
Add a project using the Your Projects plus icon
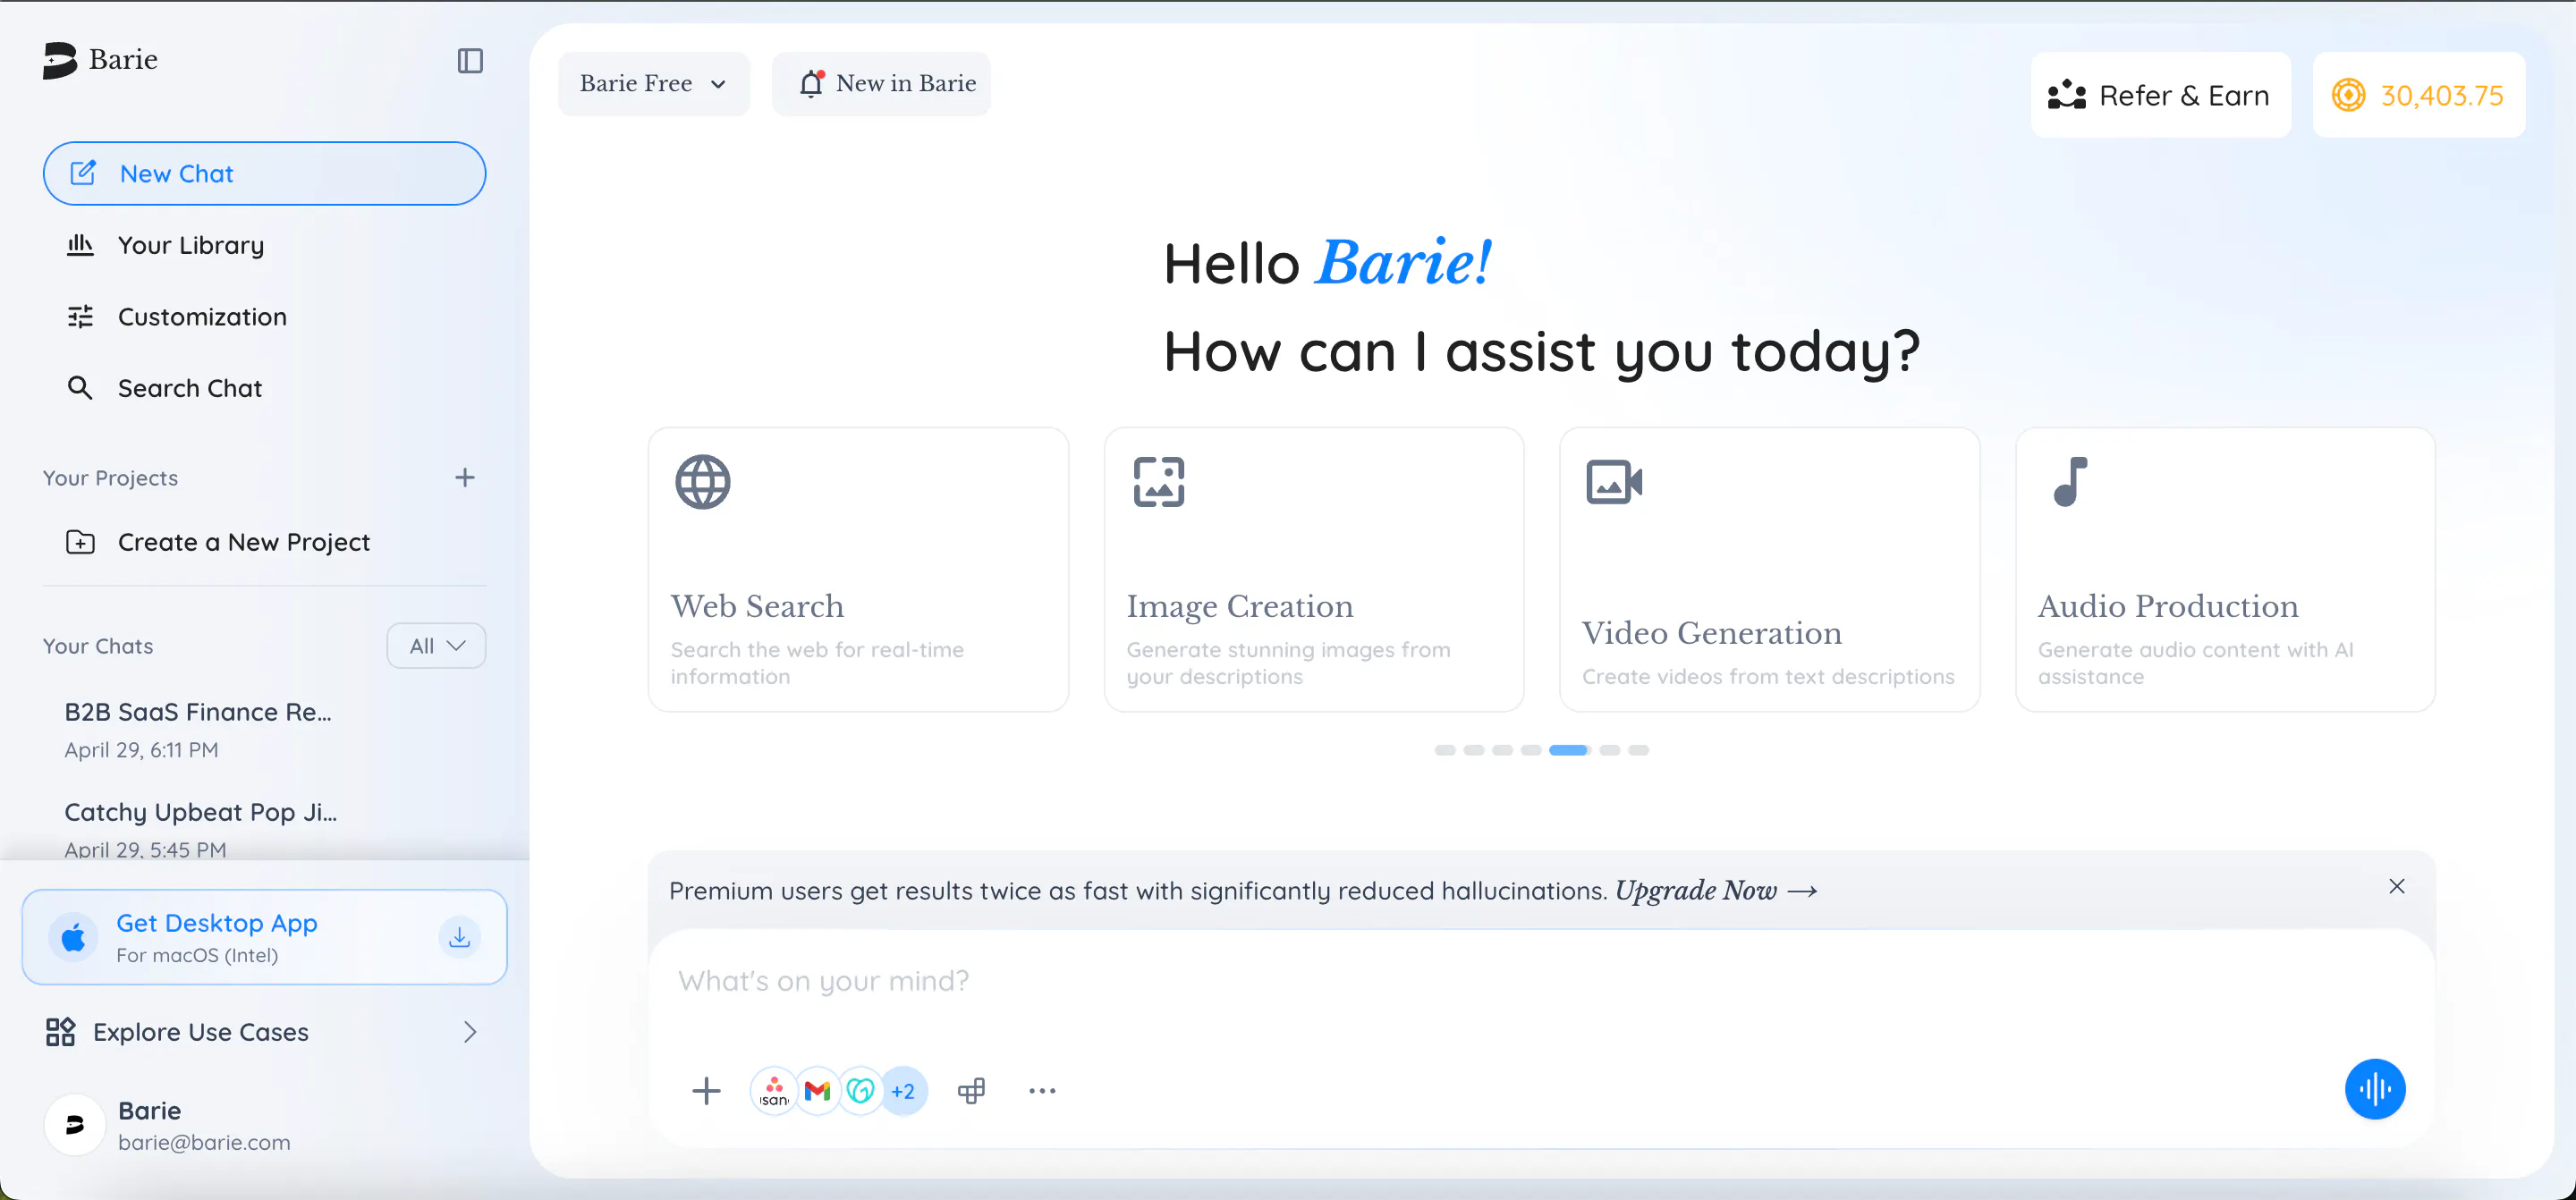[465, 478]
